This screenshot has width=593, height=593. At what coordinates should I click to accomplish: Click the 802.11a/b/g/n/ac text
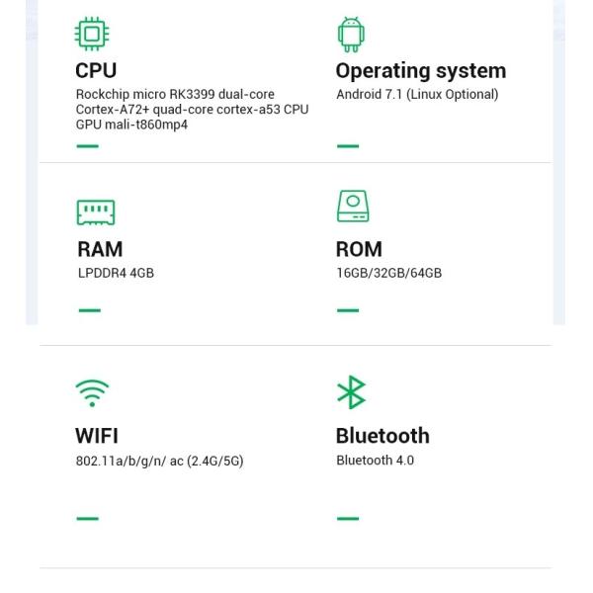159,461
